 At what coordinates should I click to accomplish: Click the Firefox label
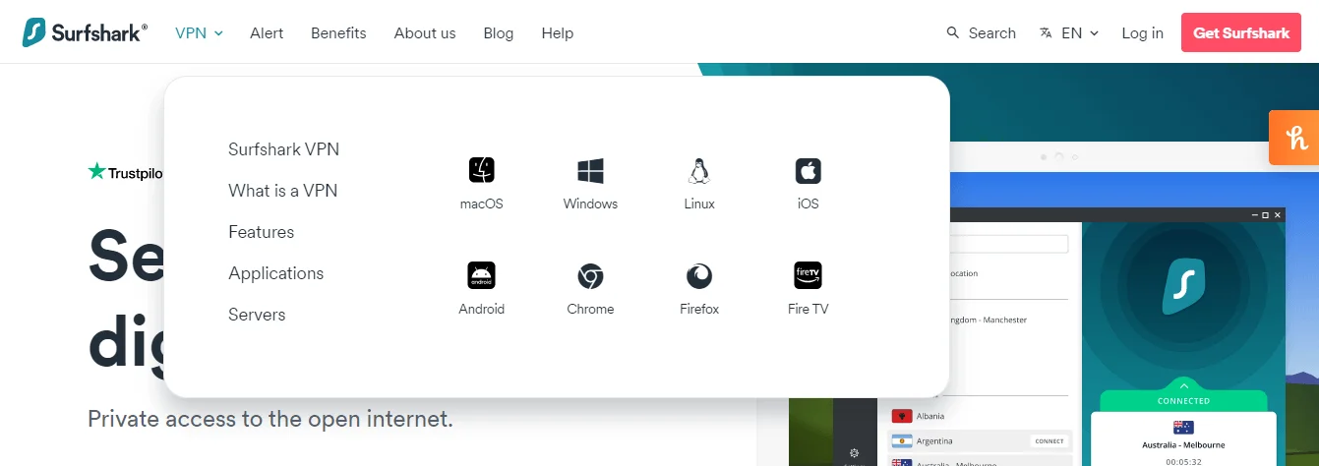[x=699, y=309]
